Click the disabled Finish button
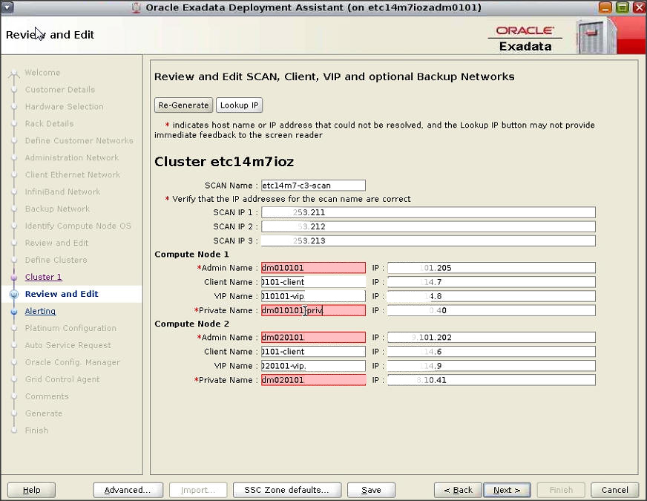This screenshot has height=501, width=647. pos(561,490)
